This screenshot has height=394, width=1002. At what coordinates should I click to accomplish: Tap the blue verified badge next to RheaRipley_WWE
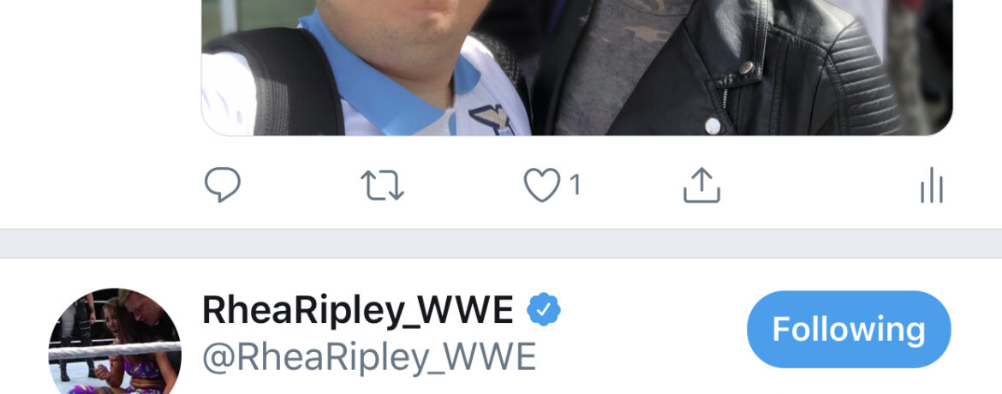pos(543,309)
